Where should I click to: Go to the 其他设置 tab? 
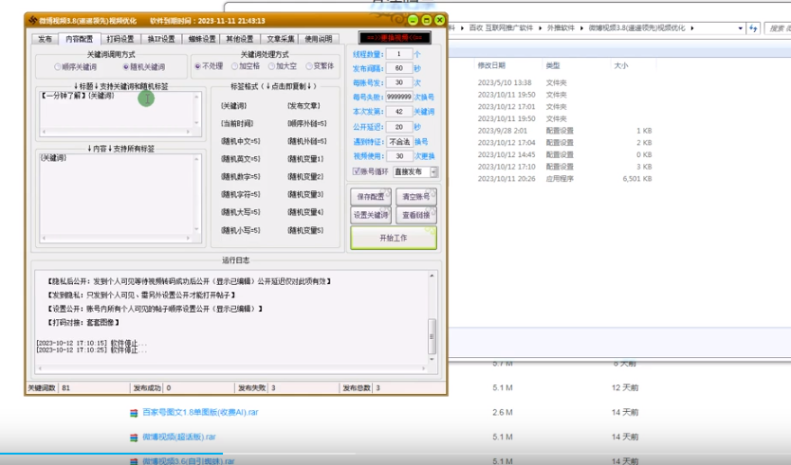click(240, 39)
